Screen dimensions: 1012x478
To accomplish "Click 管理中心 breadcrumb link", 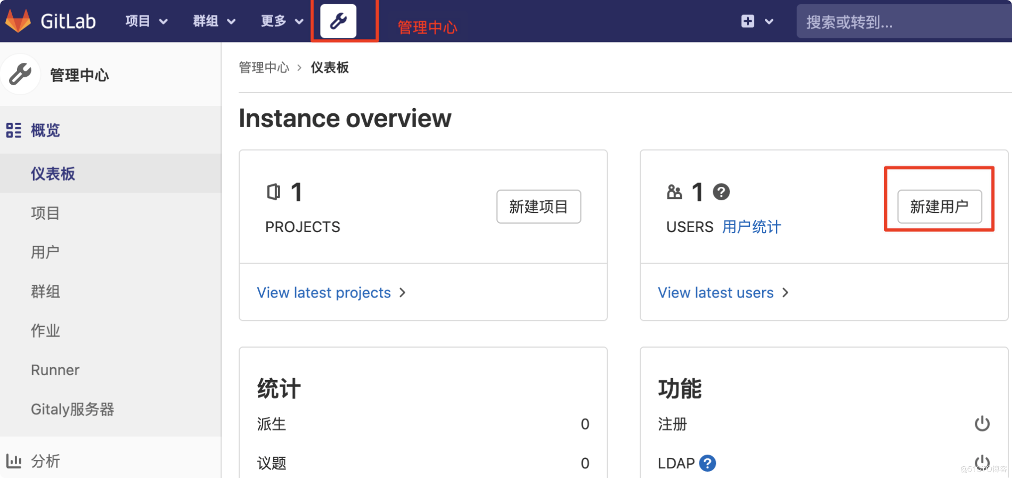I will (264, 68).
